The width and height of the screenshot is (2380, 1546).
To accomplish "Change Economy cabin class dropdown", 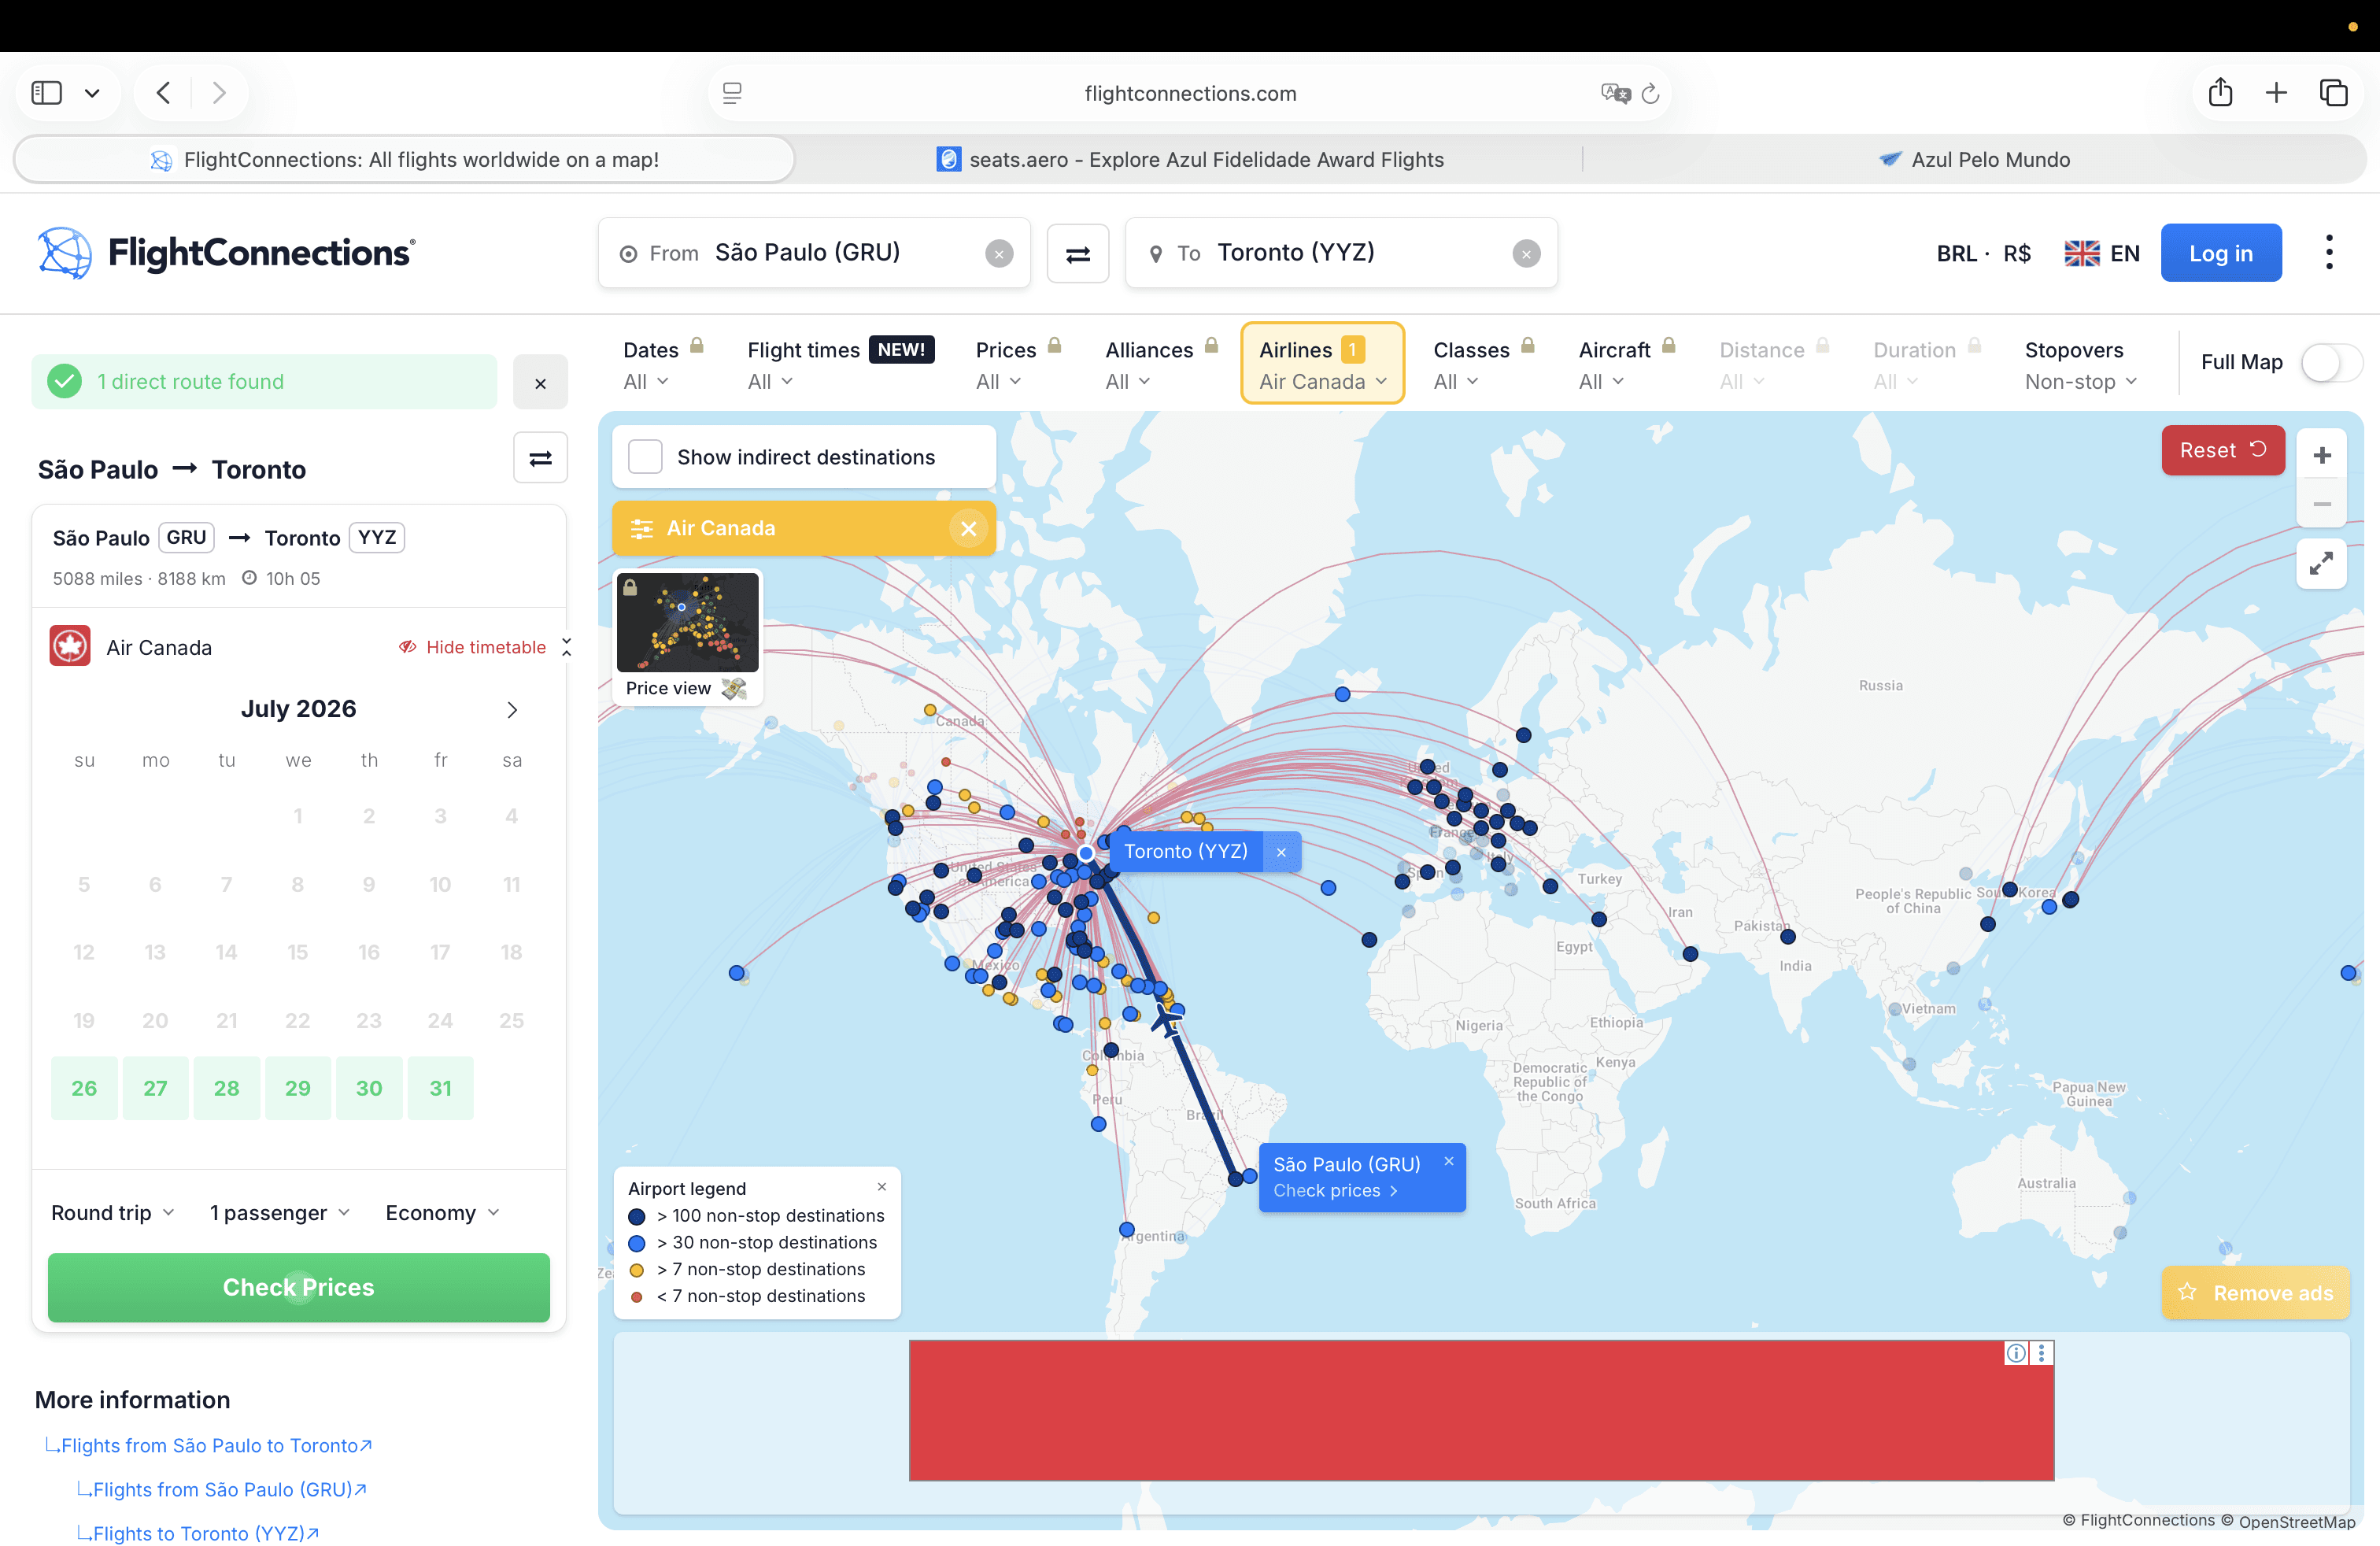I will point(443,1213).
